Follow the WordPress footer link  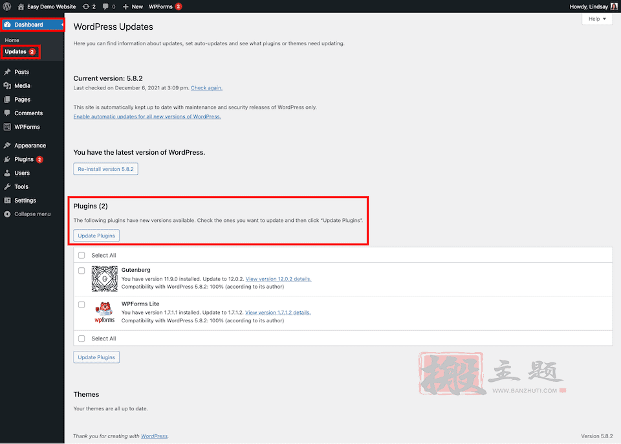(155, 436)
